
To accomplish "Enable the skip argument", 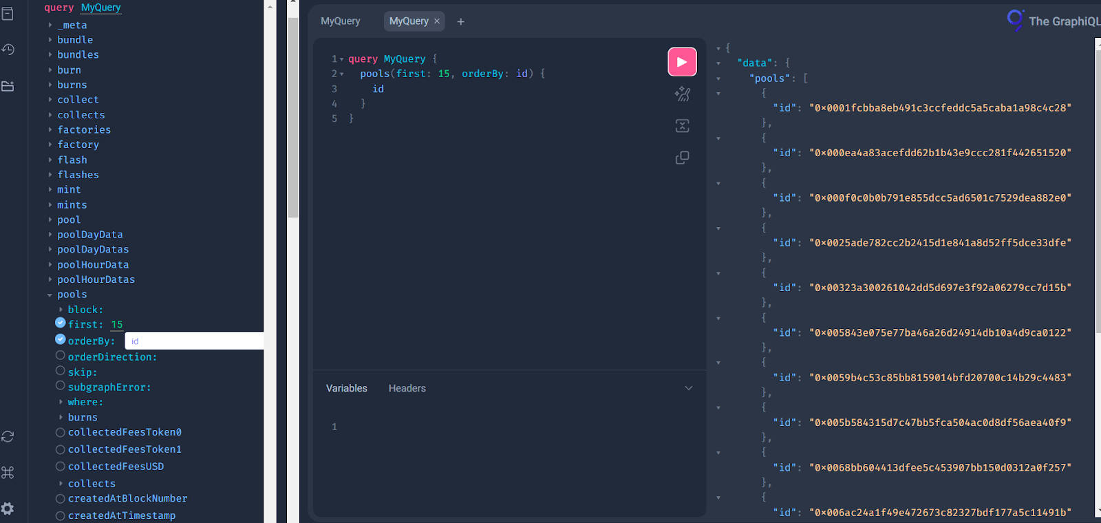I will click(61, 371).
